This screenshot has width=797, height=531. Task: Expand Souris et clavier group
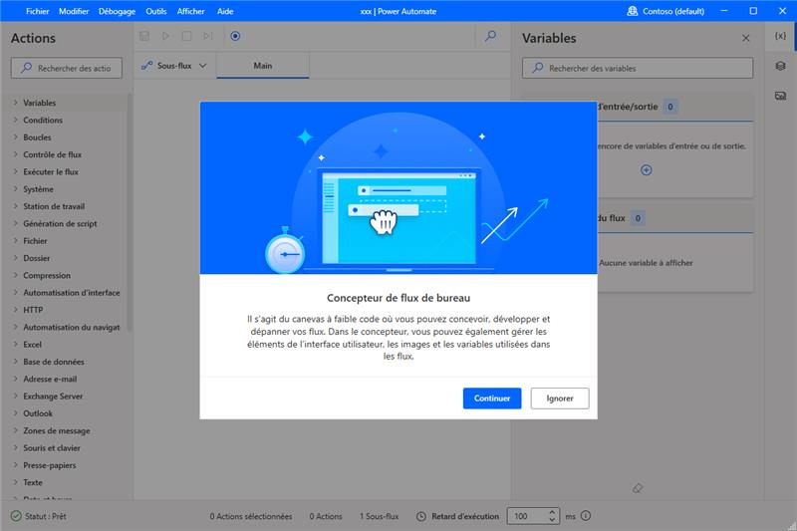tap(65, 448)
